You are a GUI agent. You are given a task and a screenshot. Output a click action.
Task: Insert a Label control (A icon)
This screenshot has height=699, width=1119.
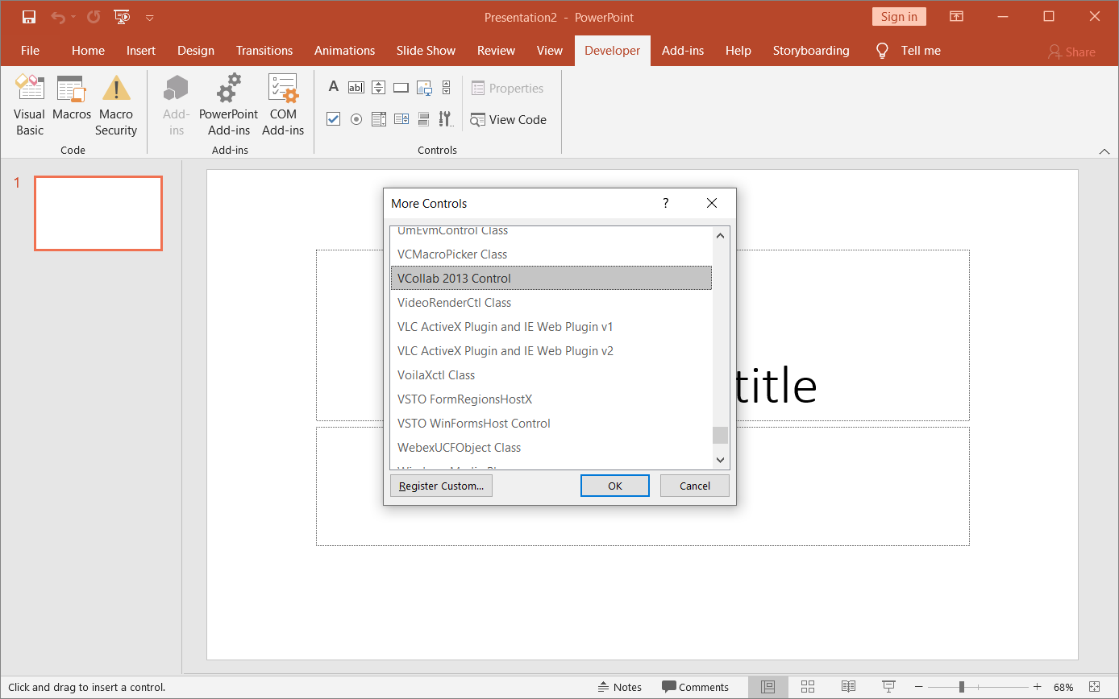click(333, 88)
